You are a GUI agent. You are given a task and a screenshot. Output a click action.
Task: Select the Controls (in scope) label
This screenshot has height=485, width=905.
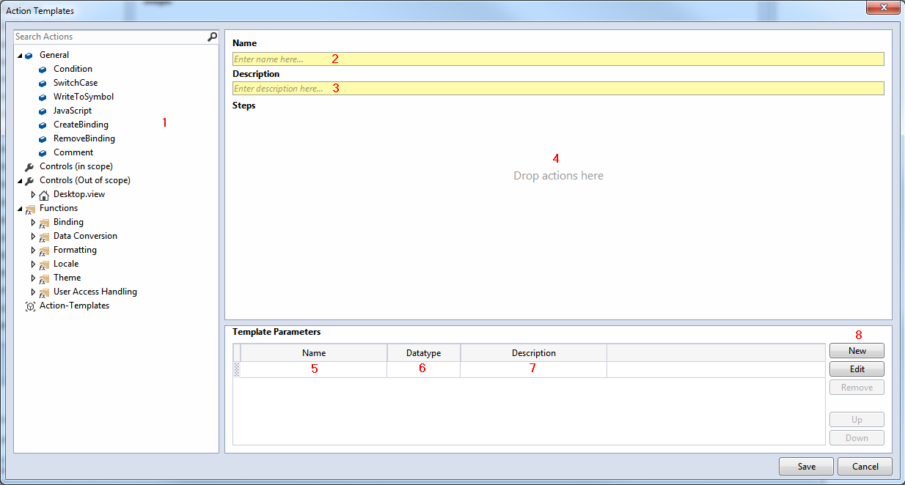coord(76,166)
